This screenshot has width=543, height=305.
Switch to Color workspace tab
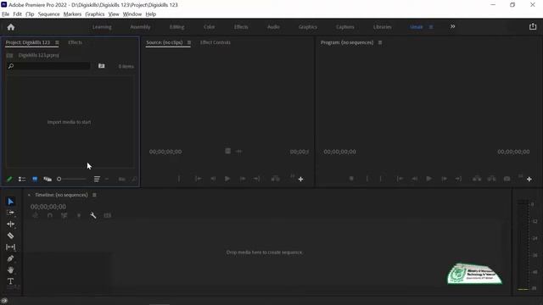pyautogui.click(x=210, y=27)
